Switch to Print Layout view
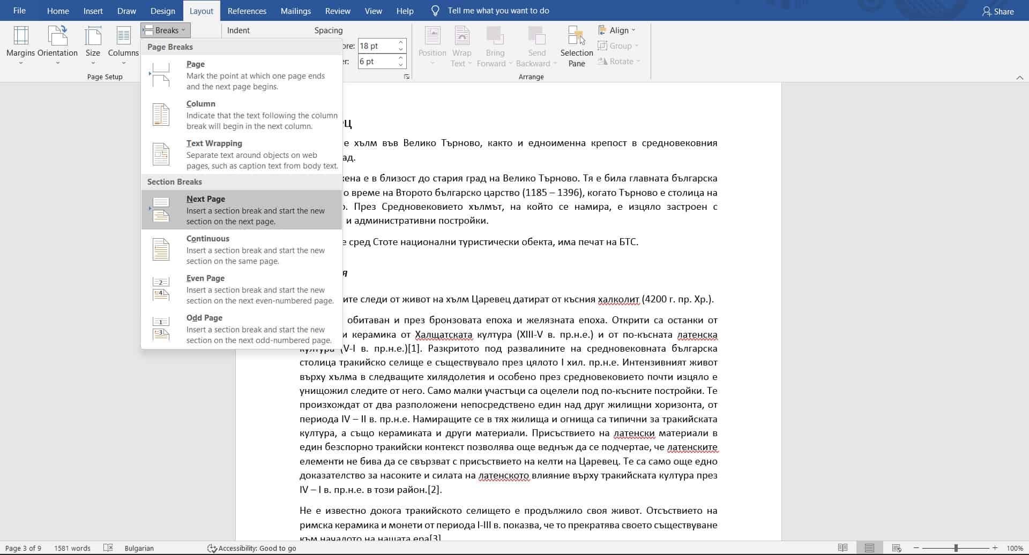This screenshot has height=555, width=1029. click(x=869, y=548)
